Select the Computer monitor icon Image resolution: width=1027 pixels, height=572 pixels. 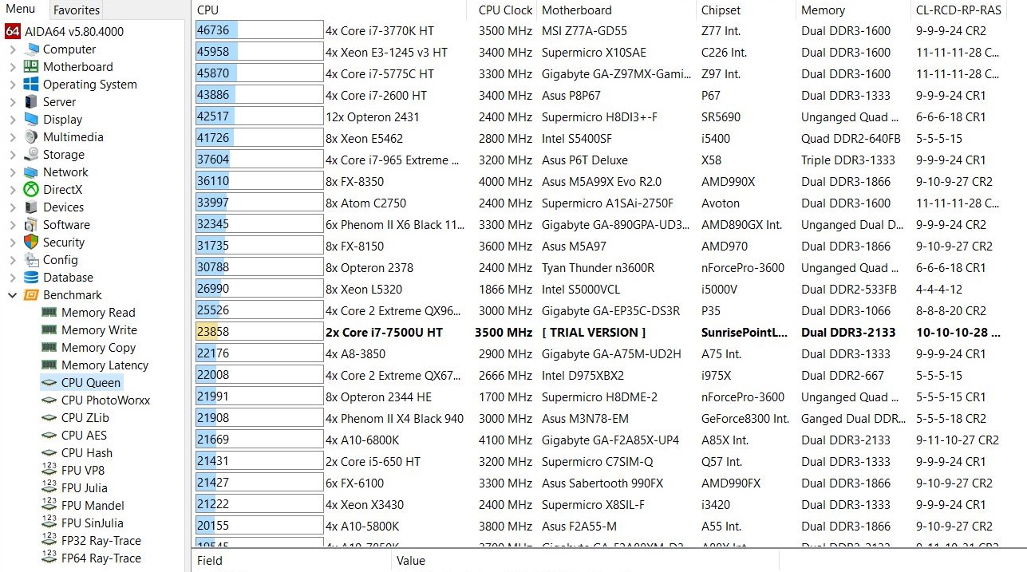[x=31, y=49]
